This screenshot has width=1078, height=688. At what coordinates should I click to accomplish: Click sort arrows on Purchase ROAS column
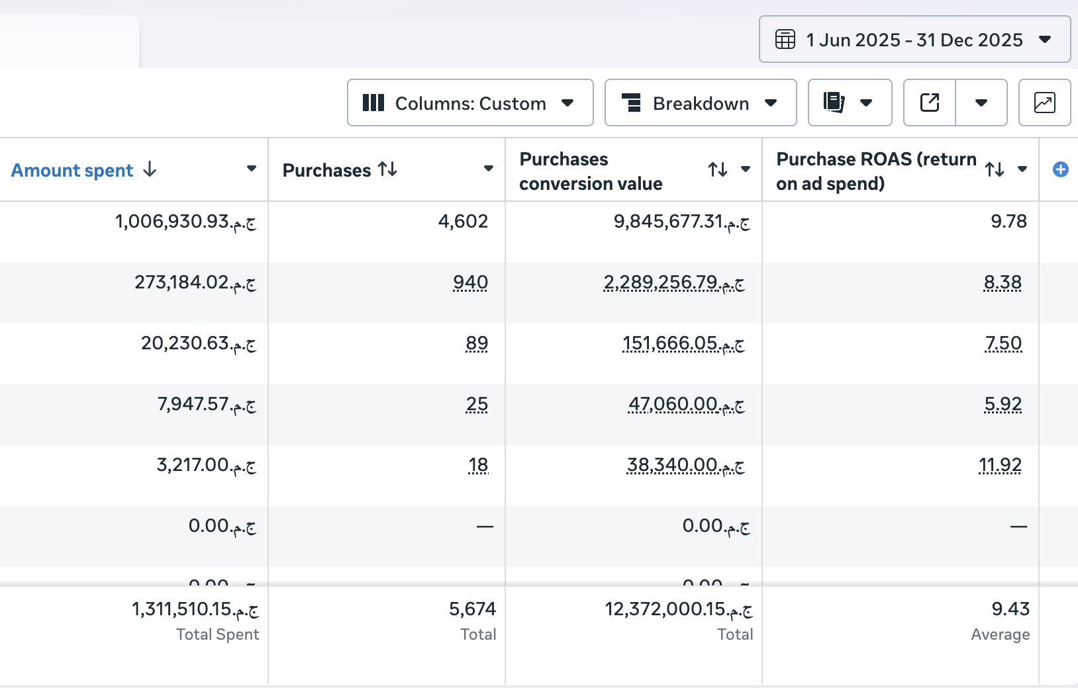point(995,170)
